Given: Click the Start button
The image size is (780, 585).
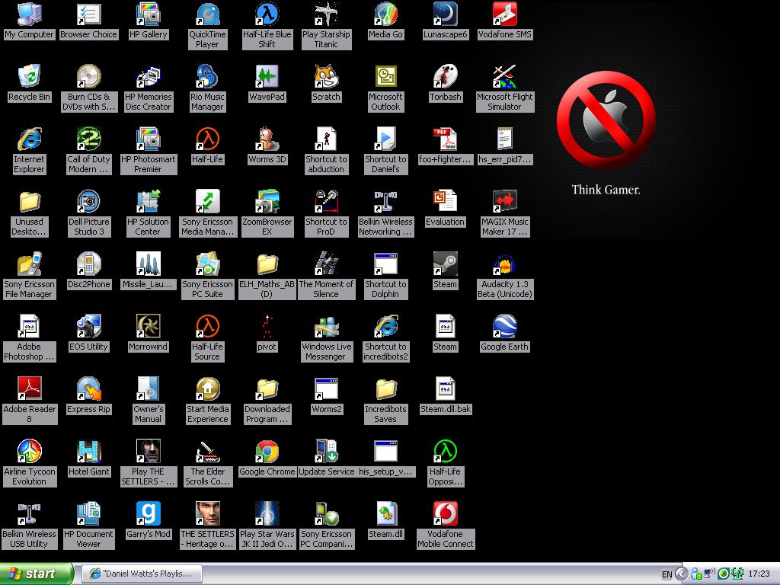Looking at the screenshot, I should 36,574.
